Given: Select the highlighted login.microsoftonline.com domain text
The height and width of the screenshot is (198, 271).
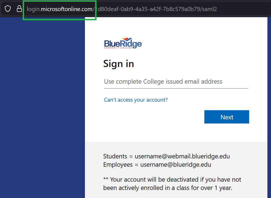Looking at the screenshot, I should [x=60, y=9].
